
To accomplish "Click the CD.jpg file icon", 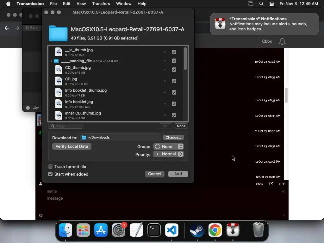I will (x=59, y=81).
